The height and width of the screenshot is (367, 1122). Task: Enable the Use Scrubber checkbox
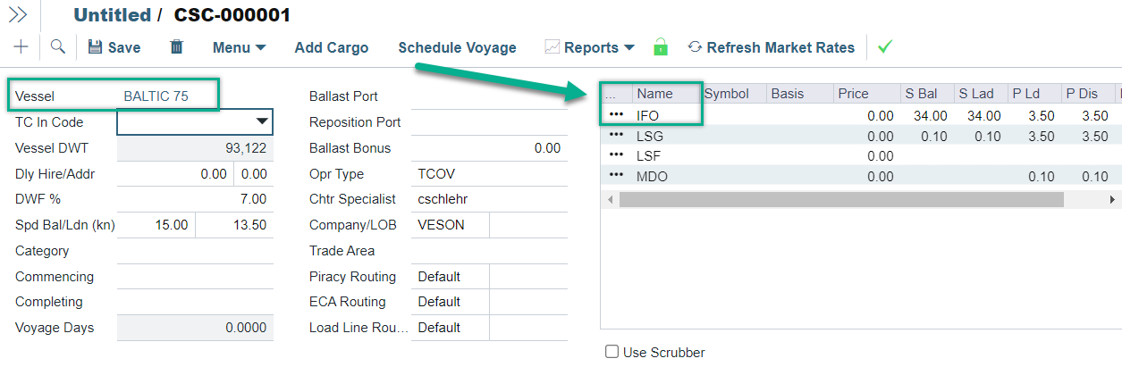click(612, 352)
